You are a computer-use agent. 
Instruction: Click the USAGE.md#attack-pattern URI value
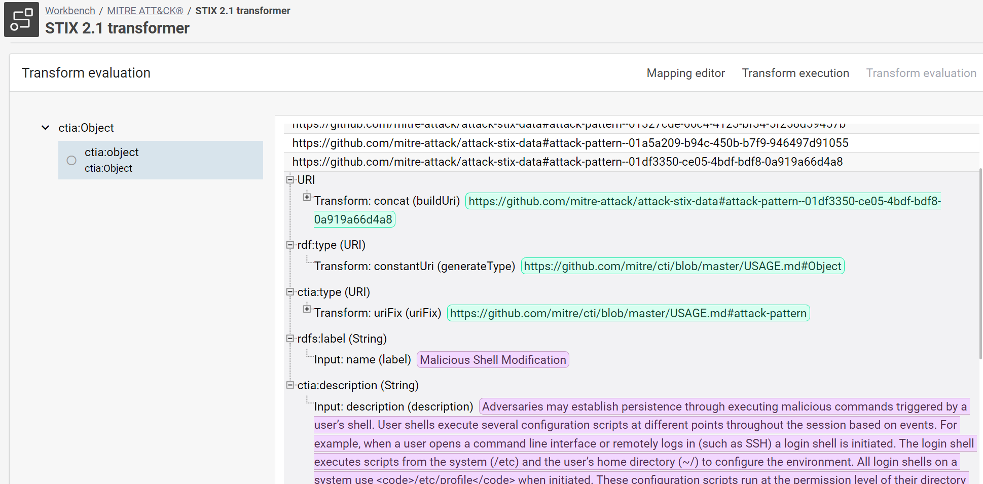(628, 313)
